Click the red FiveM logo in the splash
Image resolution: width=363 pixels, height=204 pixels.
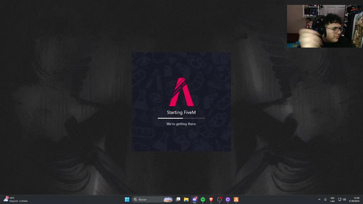point(181,92)
